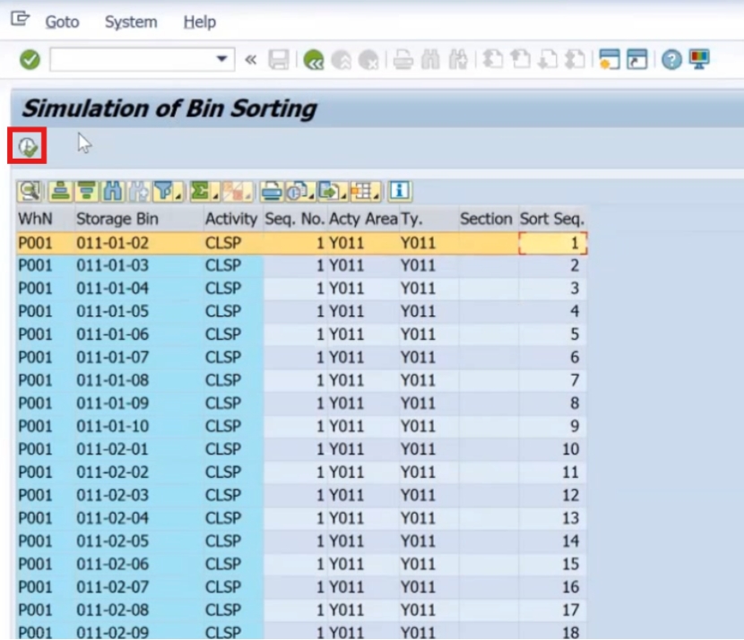The height and width of the screenshot is (640, 744).
Task: Open the Views dropdown in the grid toolbar
Action: pos(301,191)
